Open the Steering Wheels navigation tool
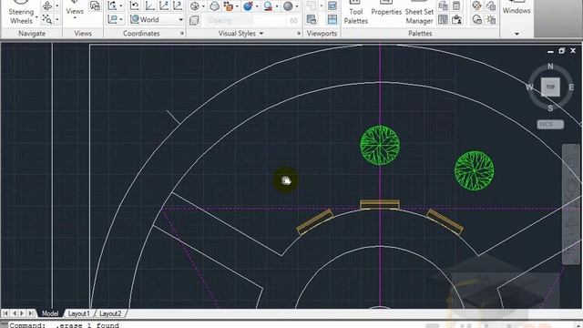The height and width of the screenshot is (328, 583). point(22,14)
